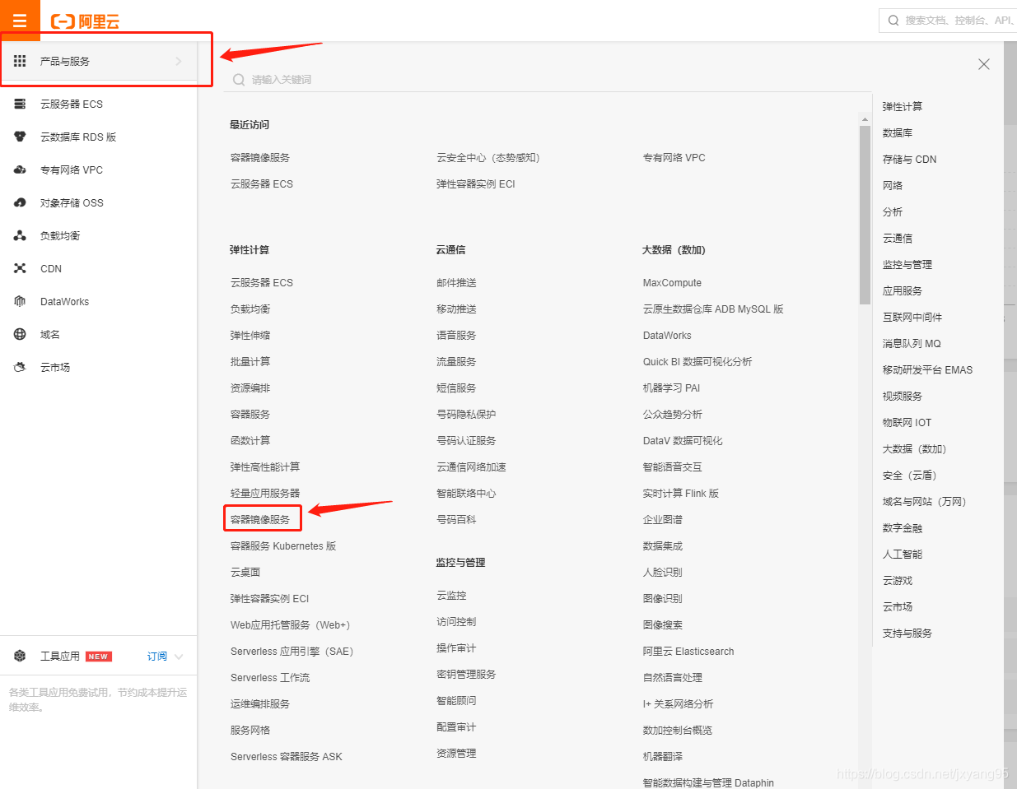Jump to 物联网 IOT category
Image resolution: width=1017 pixels, height=789 pixels.
point(907,423)
